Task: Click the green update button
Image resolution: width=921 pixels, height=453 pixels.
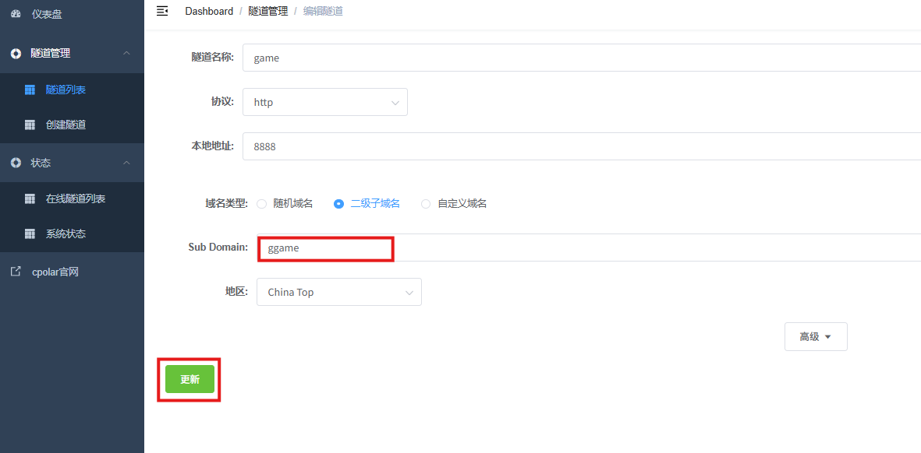Action: click(x=190, y=379)
